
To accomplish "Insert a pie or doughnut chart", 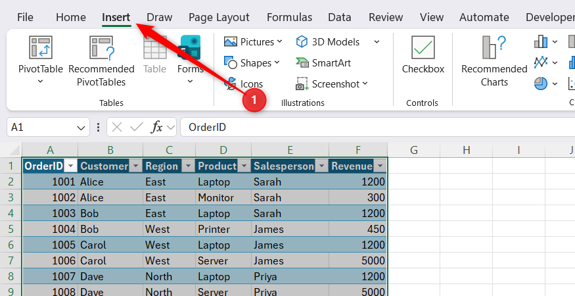I will (x=541, y=84).
